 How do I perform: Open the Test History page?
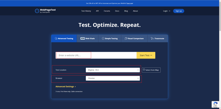[86, 11]
